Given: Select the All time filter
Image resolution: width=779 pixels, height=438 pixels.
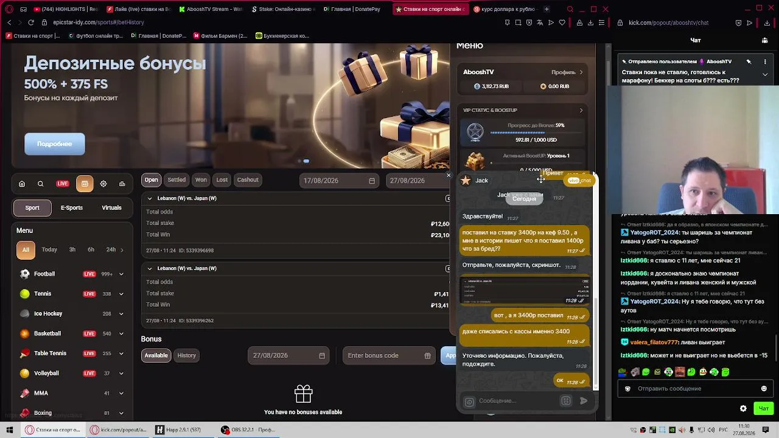Looking at the screenshot, I should pos(26,249).
